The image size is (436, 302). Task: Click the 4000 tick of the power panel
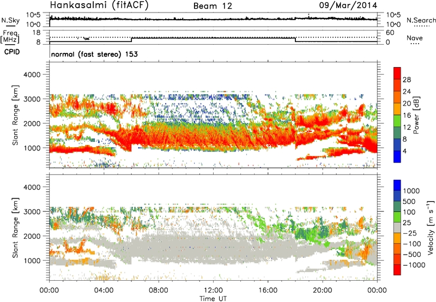click(x=32, y=75)
